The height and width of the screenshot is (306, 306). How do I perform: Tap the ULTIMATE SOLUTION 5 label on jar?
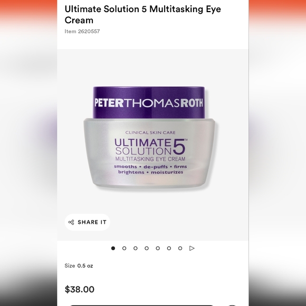[150, 147]
